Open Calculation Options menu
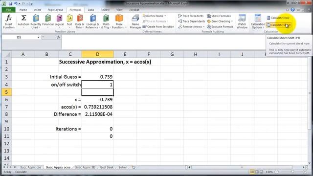This screenshot has height=176, width=313. point(258,22)
